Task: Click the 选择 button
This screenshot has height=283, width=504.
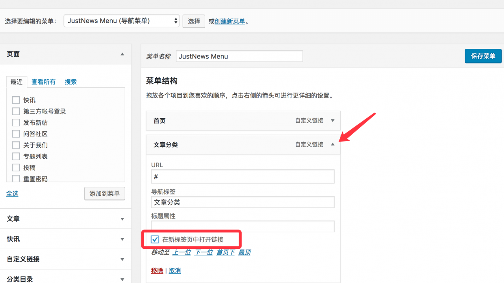Action: click(x=194, y=21)
